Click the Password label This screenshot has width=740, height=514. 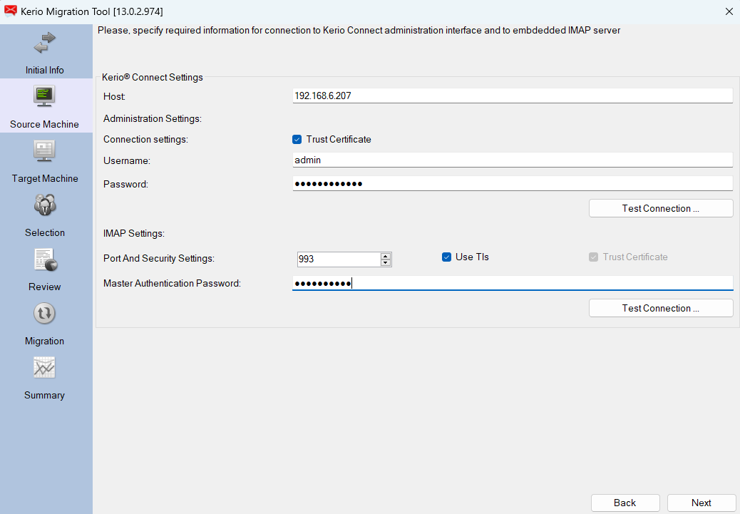pyautogui.click(x=125, y=184)
